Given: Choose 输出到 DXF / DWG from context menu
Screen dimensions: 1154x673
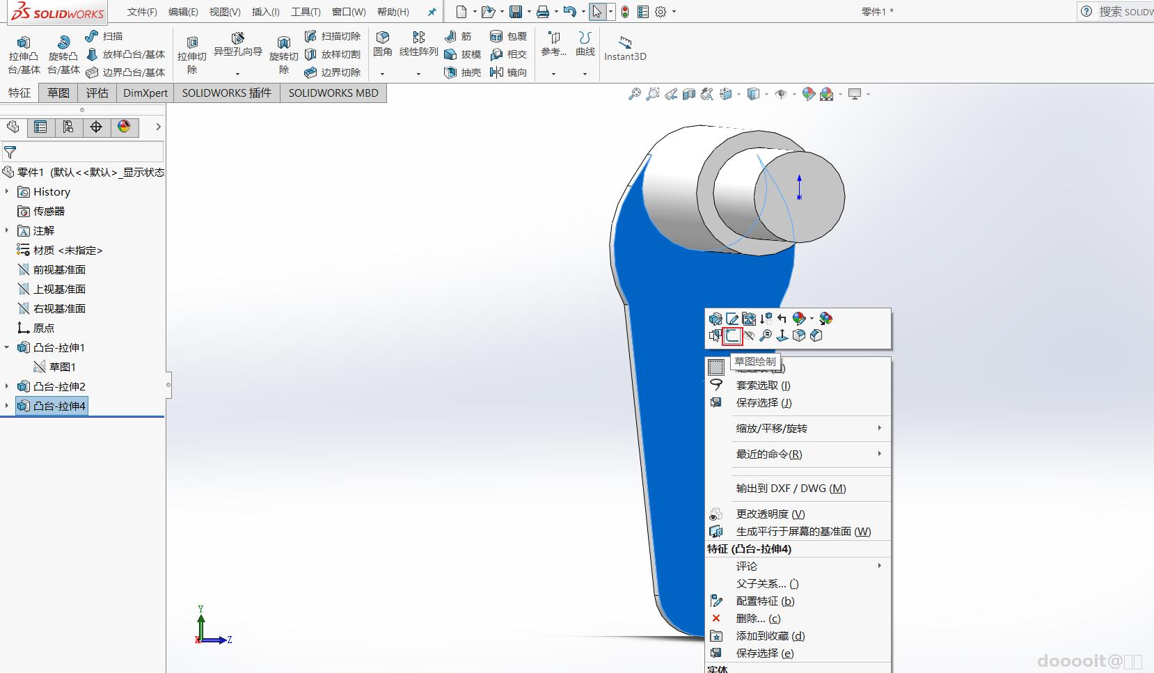Looking at the screenshot, I should (791, 489).
